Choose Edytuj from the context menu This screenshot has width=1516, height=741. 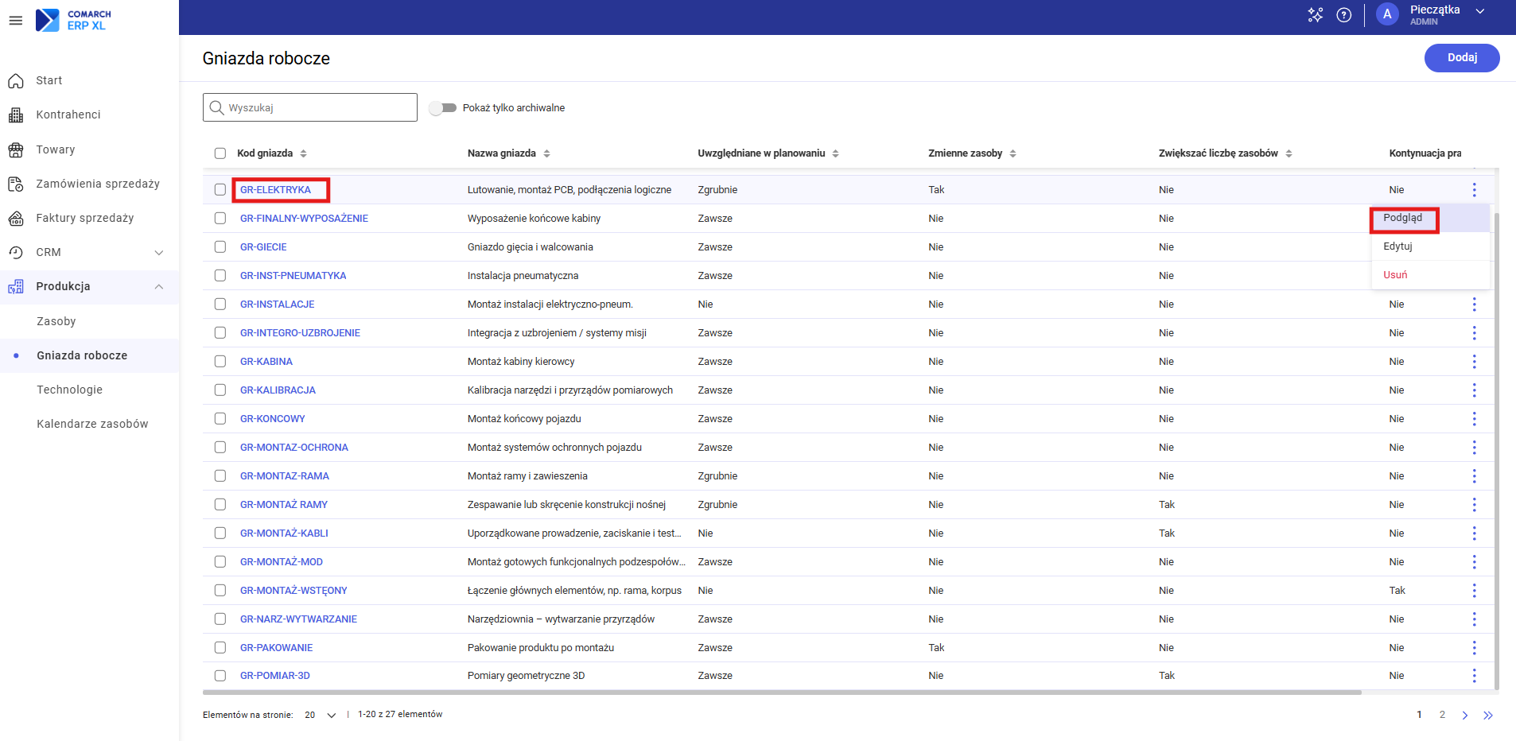1397,246
